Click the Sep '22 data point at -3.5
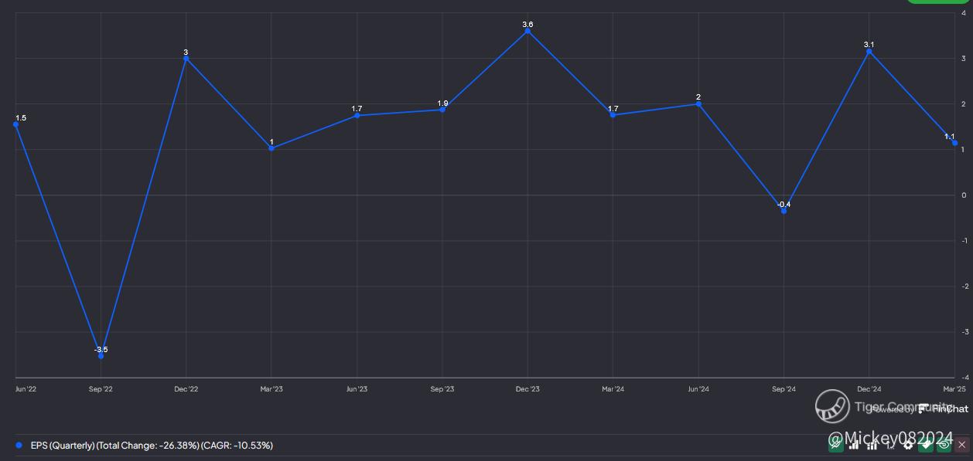973x461 pixels. pyautogui.click(x=101, y=356)
